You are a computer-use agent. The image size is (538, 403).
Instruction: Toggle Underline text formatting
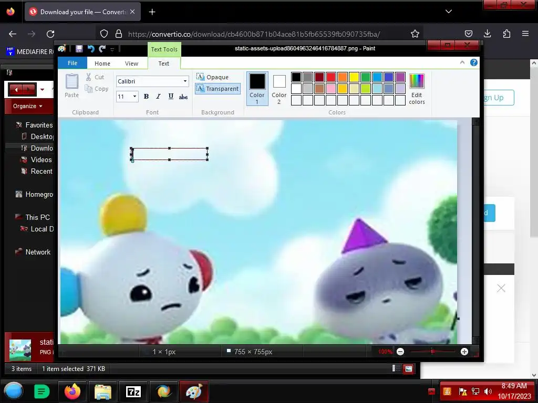[171, 97]
